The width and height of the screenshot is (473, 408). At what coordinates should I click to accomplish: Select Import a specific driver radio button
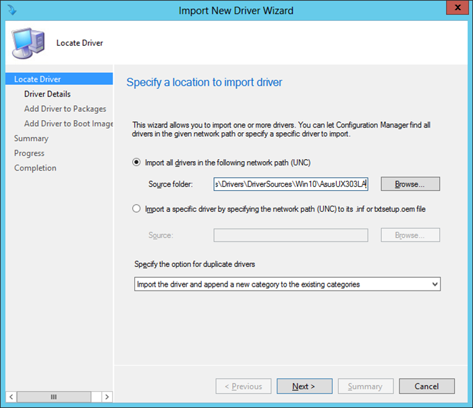[x=136, y=208]
